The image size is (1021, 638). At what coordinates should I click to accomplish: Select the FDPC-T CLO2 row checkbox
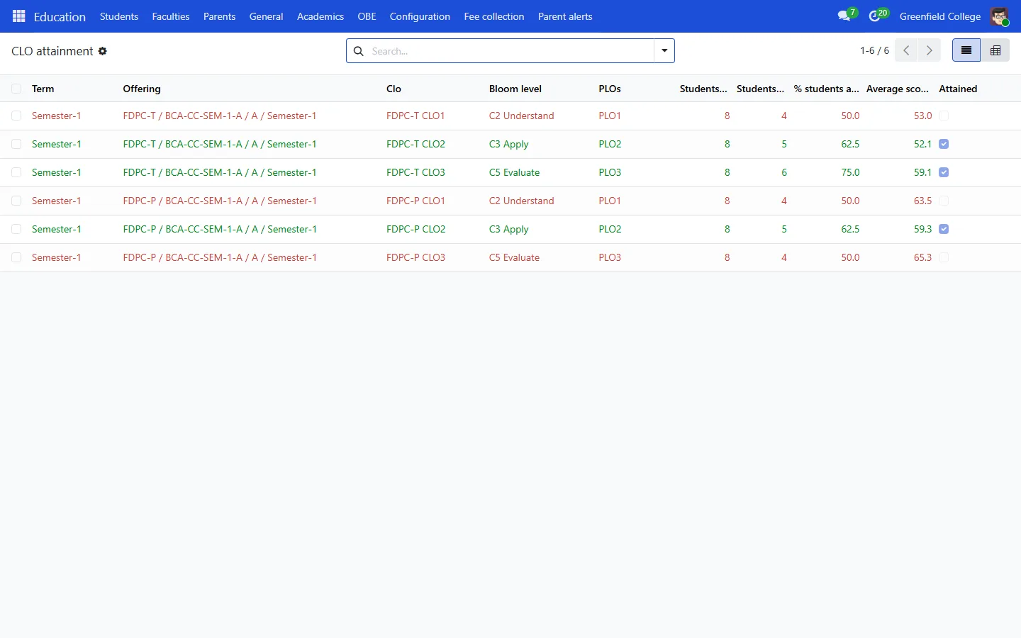tap(16, 144)
